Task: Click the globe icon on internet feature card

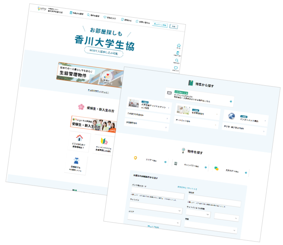Action: [232, 116]
